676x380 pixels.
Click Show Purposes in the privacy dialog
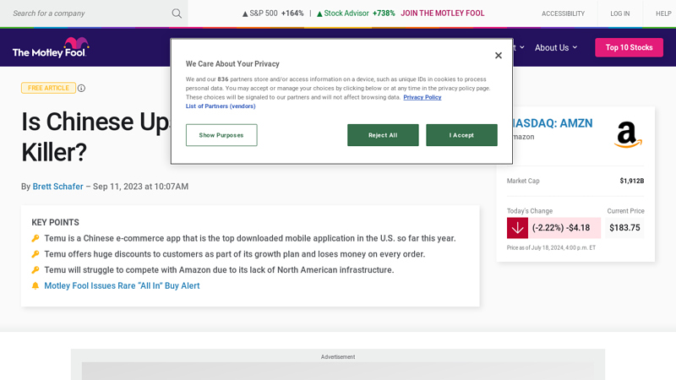point(221,135)
